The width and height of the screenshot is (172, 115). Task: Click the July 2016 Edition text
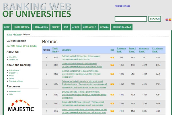tap(21, 46)
